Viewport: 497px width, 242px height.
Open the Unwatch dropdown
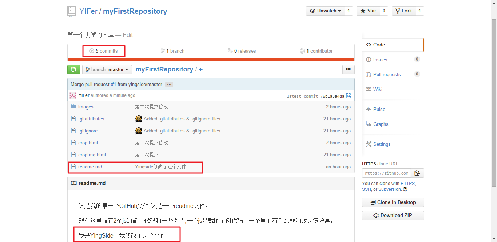pos(325,11)
